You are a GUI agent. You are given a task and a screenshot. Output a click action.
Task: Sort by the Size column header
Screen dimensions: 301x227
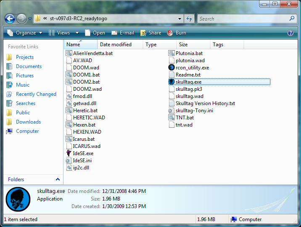tap(193, 44)
